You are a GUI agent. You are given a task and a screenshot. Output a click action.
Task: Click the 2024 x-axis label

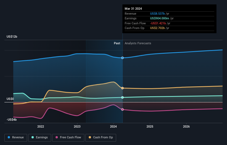113,126
